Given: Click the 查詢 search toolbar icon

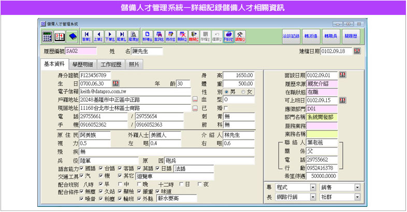Looking at the screenshot, I should [x=159, y=36].
